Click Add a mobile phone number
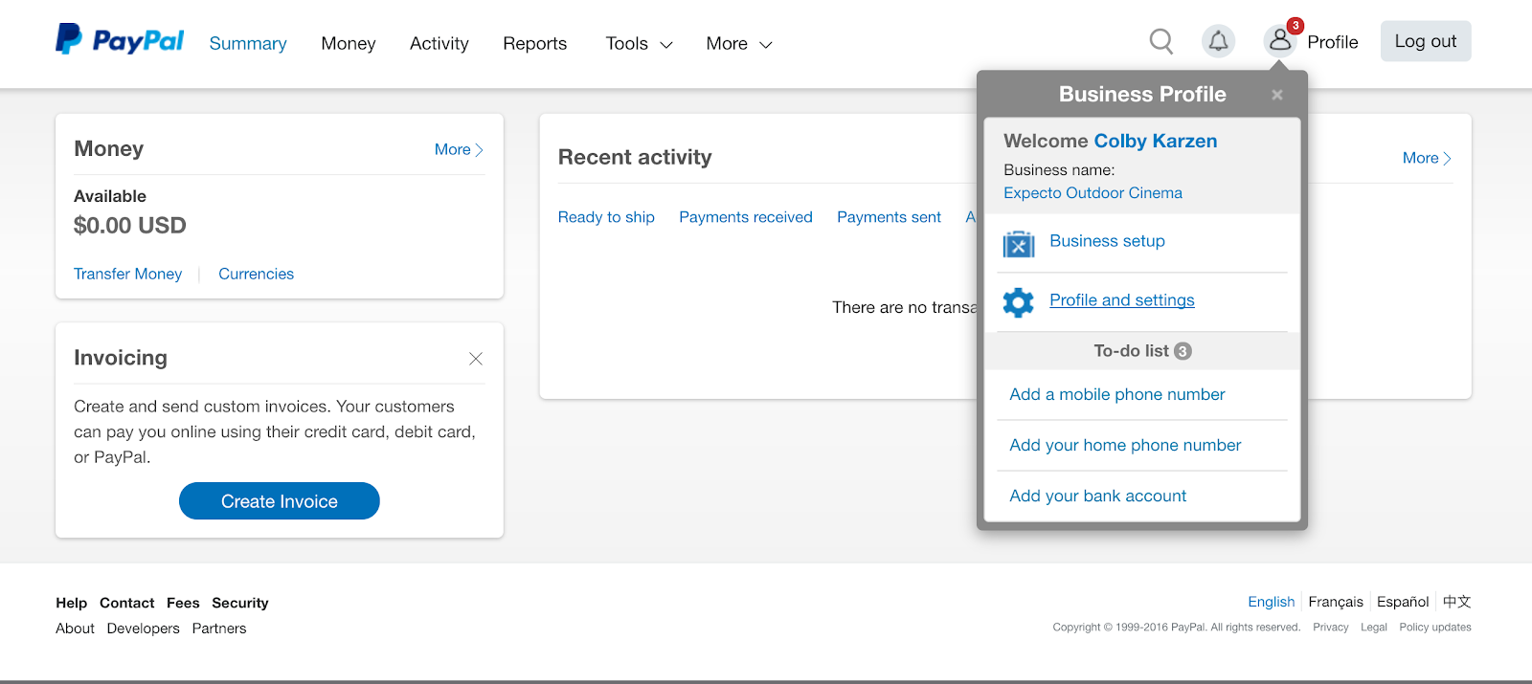1532x684 pixels. 1117,394
